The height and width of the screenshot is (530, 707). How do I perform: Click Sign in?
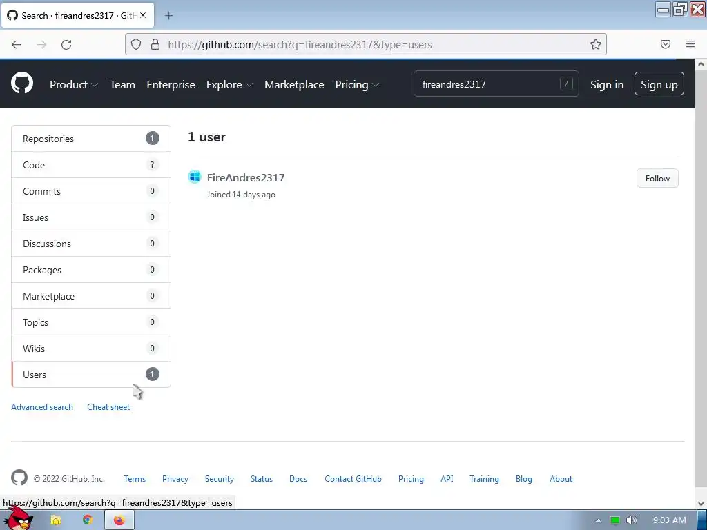(607, 85)
